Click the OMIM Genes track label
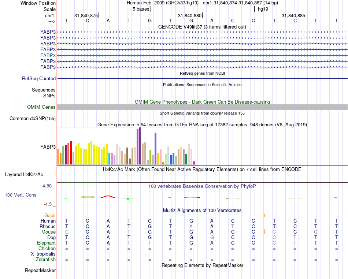 [41, 107]
